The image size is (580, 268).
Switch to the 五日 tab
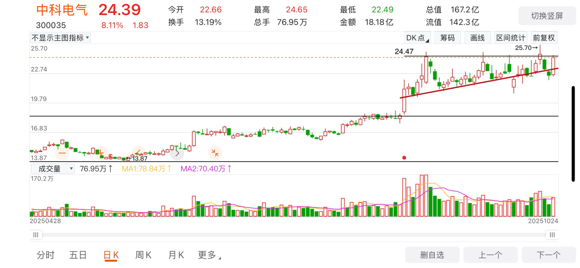[78, 255]
